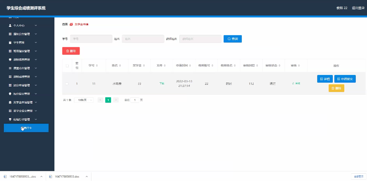
Task: Click the list icon beside 课堂点名管理
Action: coord(10,68)
